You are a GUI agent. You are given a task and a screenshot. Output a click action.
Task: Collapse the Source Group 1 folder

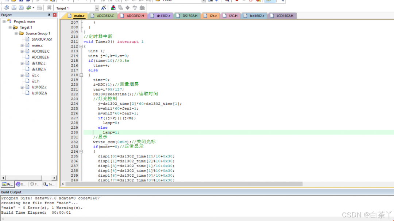16,33
